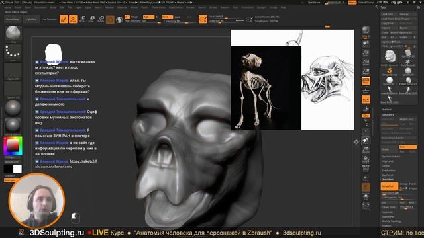The image size is (424, 238).
Task: Click the QuickSave button
Action: click(314, 3)
